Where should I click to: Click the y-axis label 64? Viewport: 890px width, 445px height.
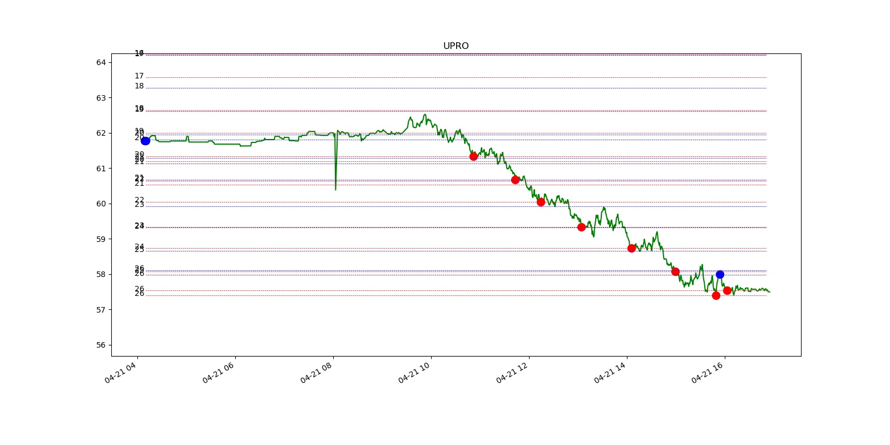tap(101, 62)
